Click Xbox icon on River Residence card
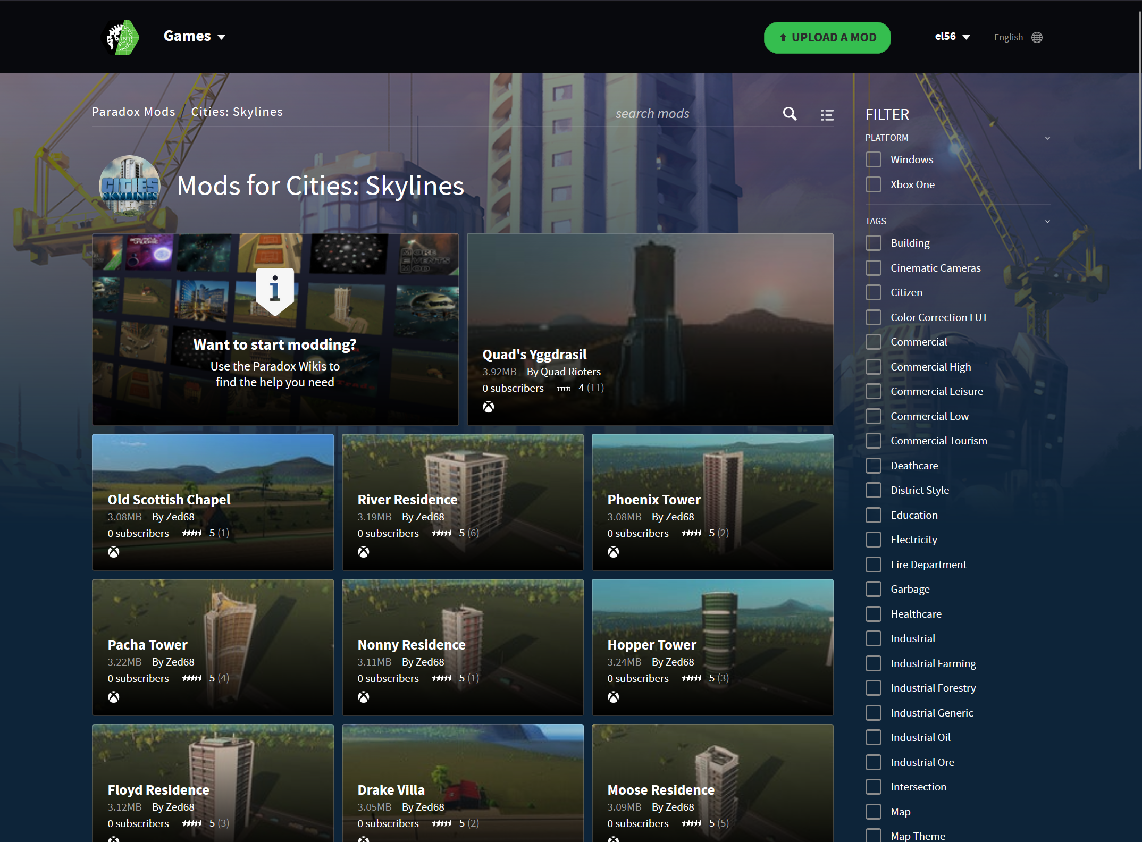Screen dimensions: 1142x842 click(x=364, y=552)
